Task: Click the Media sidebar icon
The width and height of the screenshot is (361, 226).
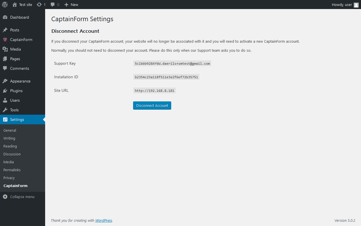Action: 5,49
